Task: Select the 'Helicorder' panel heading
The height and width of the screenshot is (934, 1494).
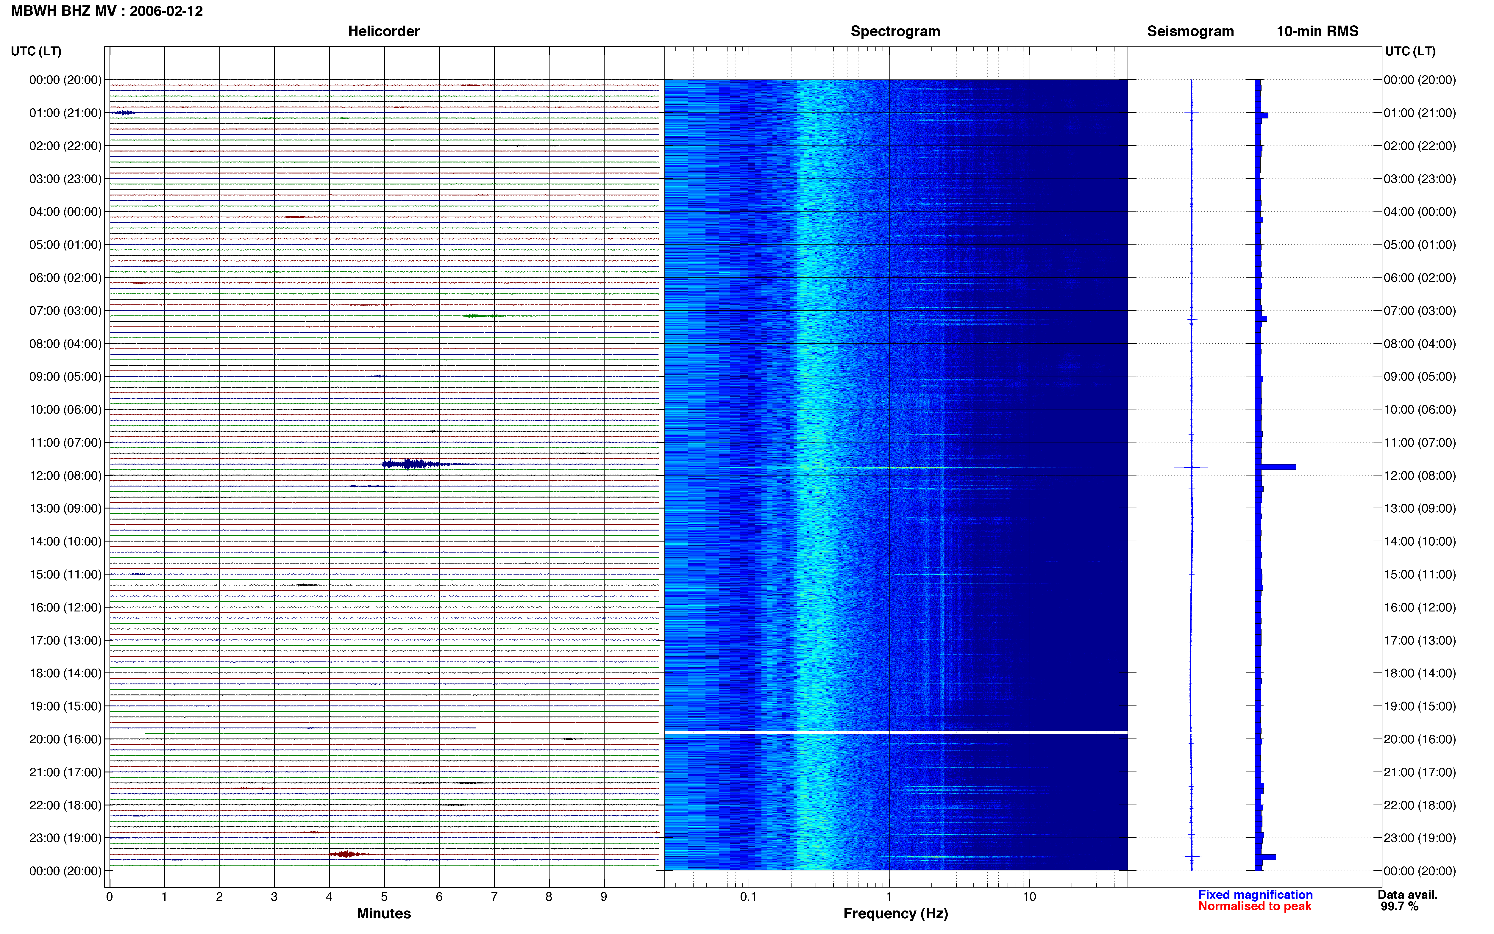Action: click(x=384, y=31)
